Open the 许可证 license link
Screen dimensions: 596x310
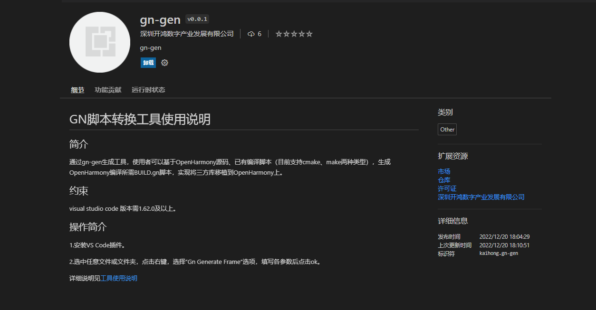pos(447,188)
